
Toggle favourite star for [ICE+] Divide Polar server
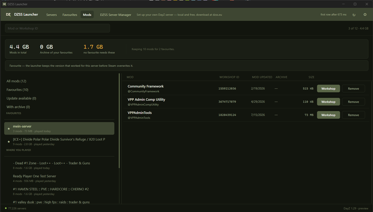click(x=8, y=142)
